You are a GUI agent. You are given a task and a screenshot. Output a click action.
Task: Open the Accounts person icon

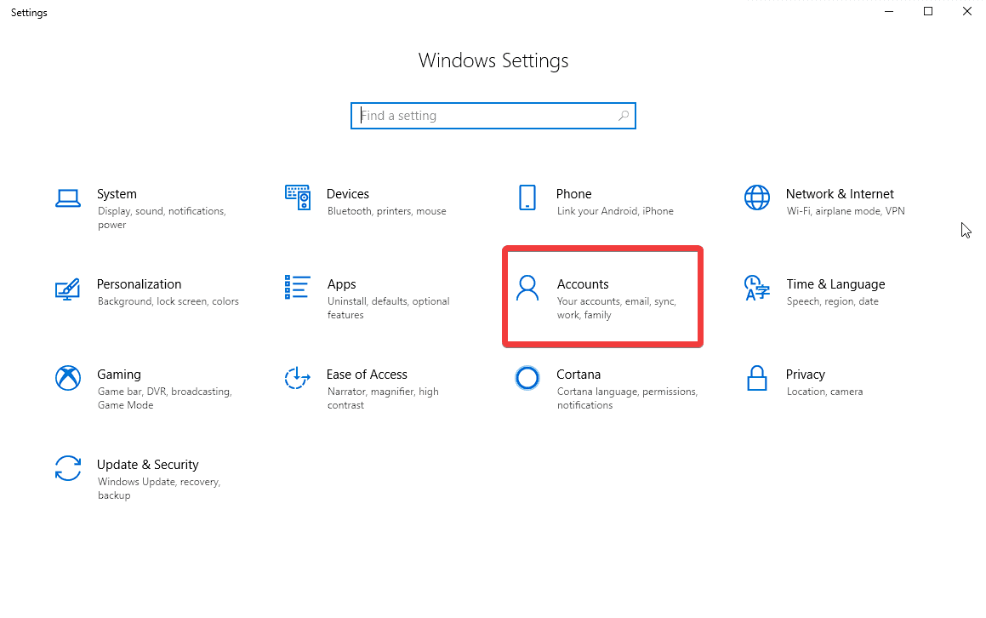click(x=527, y=289)
